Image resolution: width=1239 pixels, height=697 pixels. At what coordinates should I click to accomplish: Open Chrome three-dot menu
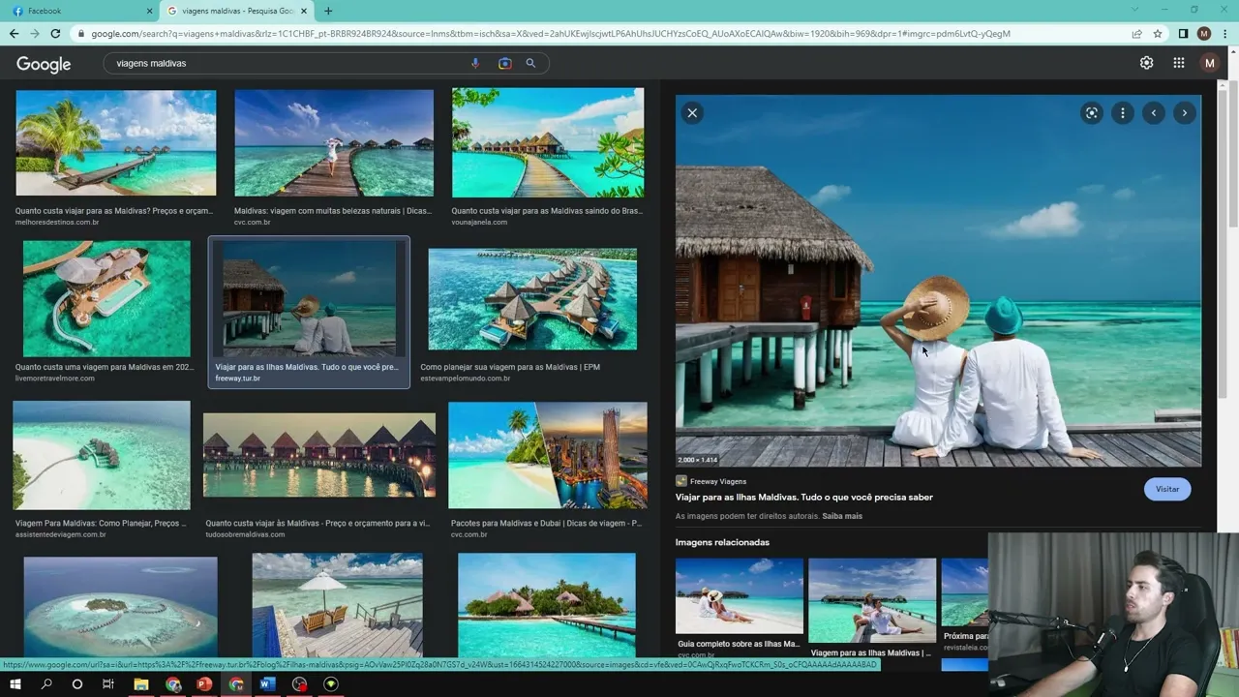(1225, 33)
